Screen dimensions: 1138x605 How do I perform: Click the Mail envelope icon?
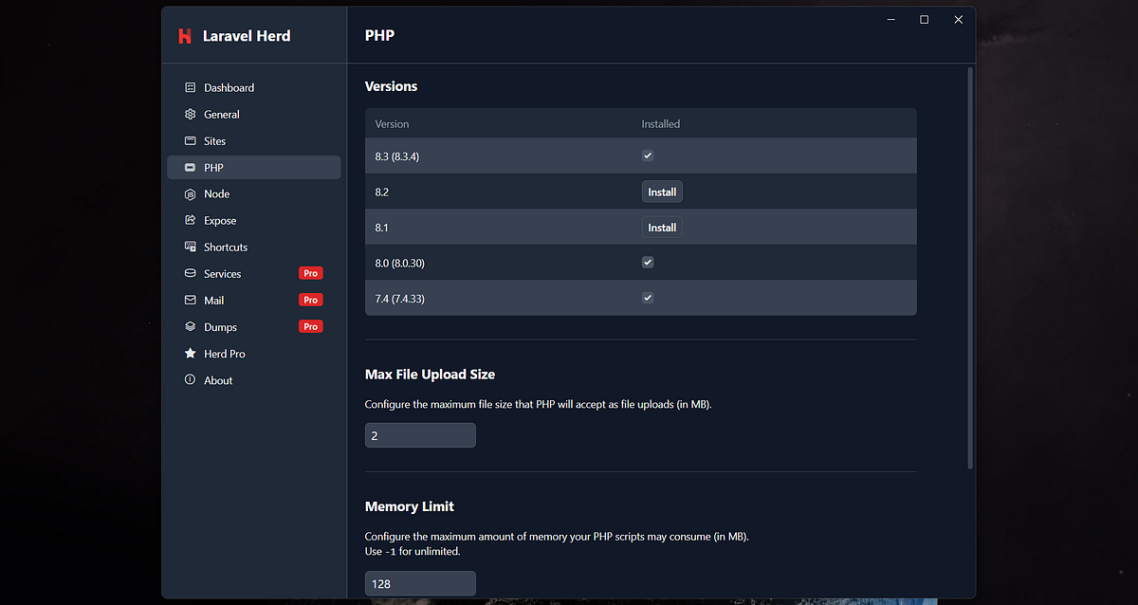click(189, 300)
